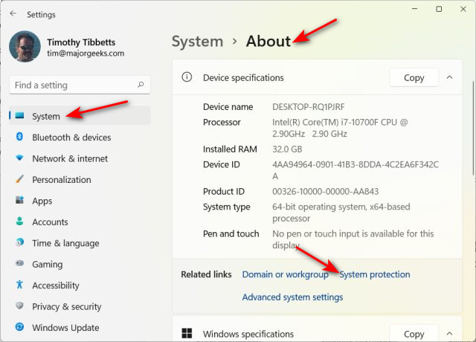Click the Network & internet wifi icon
The width and height of the screenshot is (476, 342).
[19, 158]
